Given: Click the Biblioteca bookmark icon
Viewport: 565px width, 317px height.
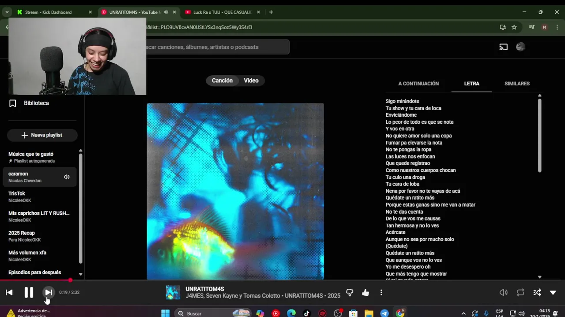Looking at the screenshot, I should (13, 103).
